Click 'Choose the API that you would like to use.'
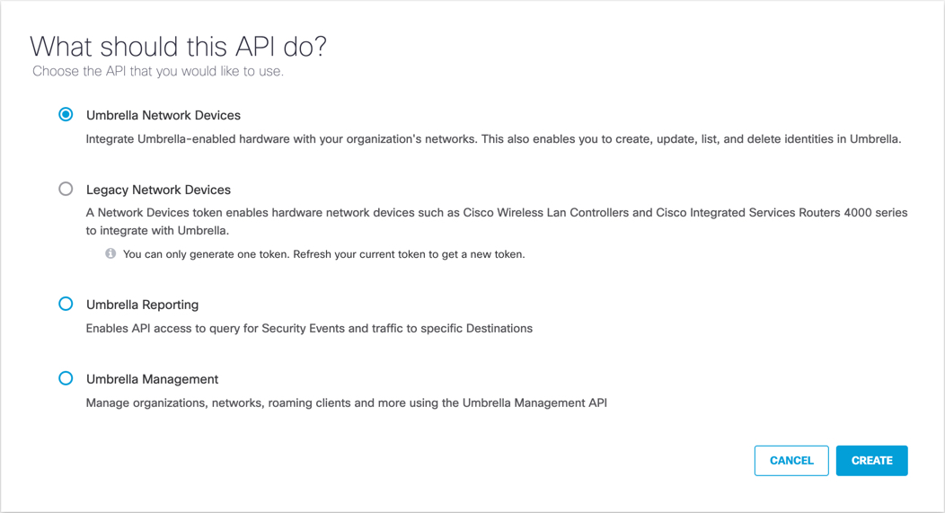The image size is (945, 513). [x=158, y=71]
